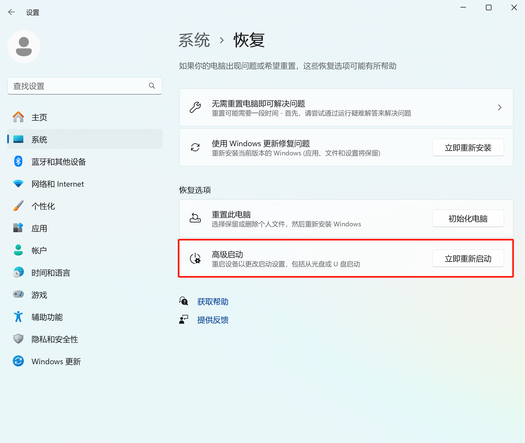
Task: Click the 立即重新安装 button
Action: [468, 147]
